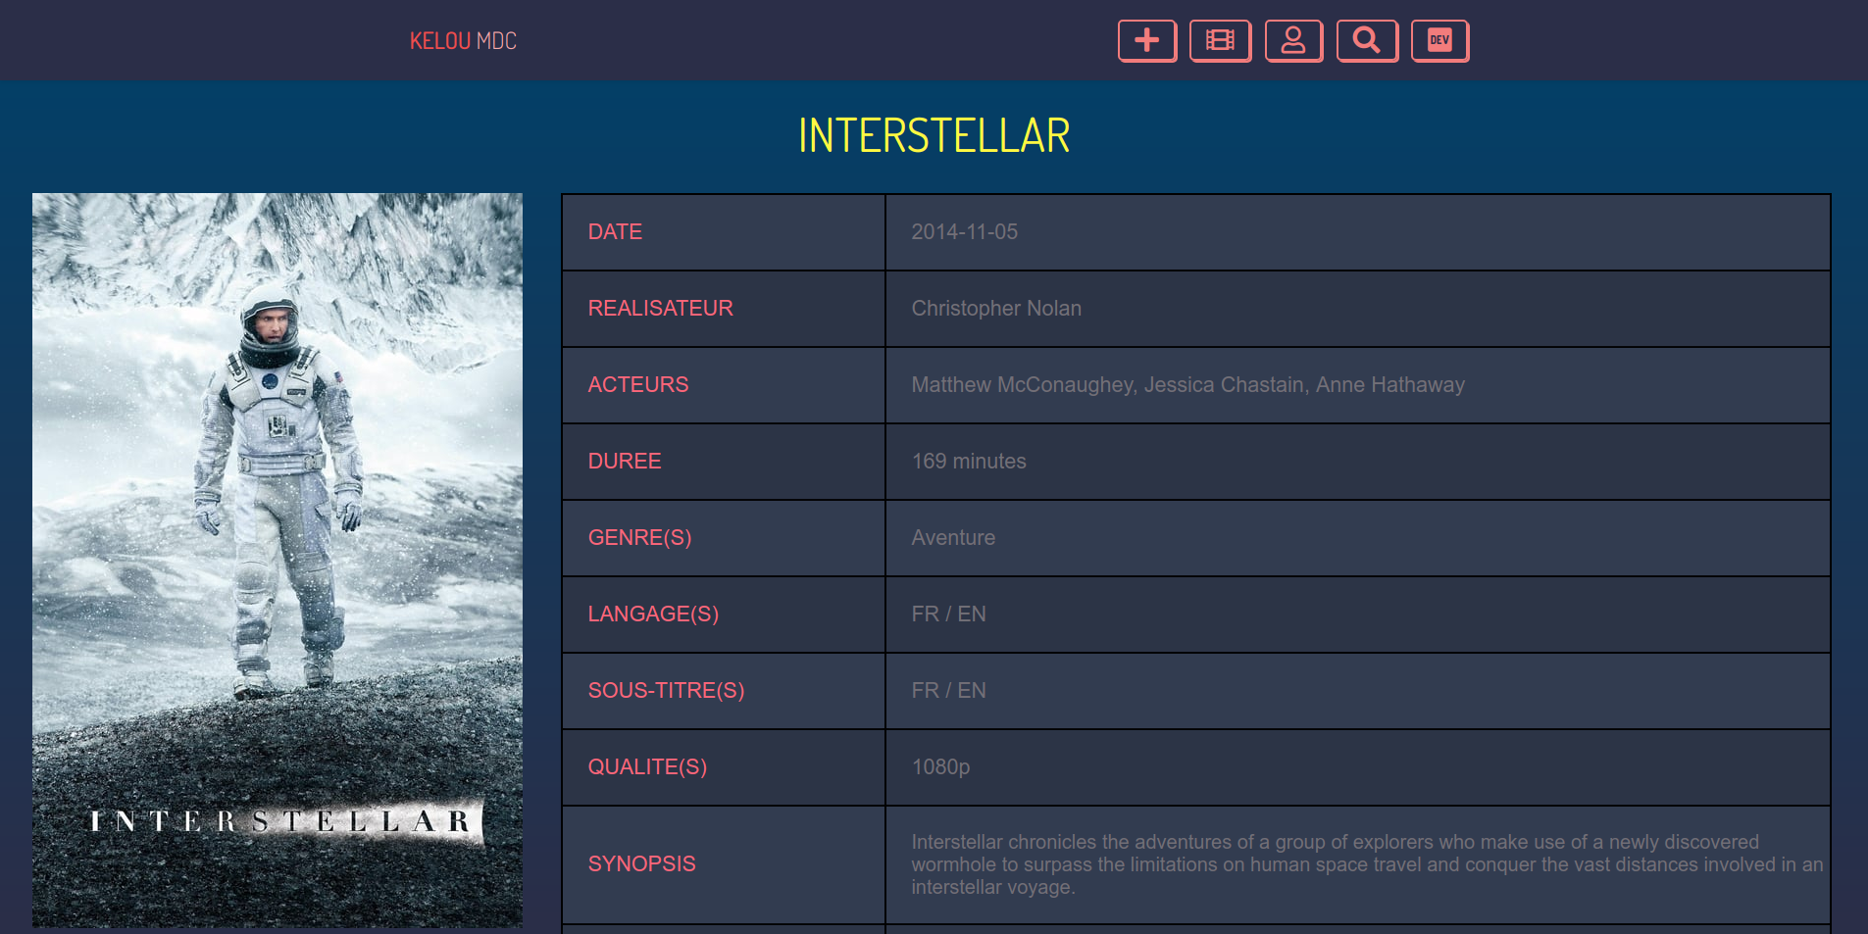
Task: Select the GENRE(S) label
Action: (x=640, y=538)
